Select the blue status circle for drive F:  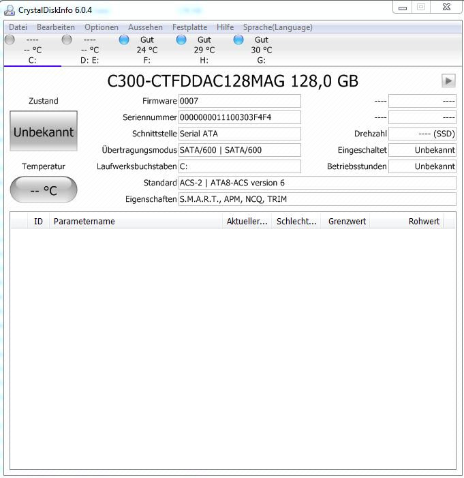coord(124,40)
